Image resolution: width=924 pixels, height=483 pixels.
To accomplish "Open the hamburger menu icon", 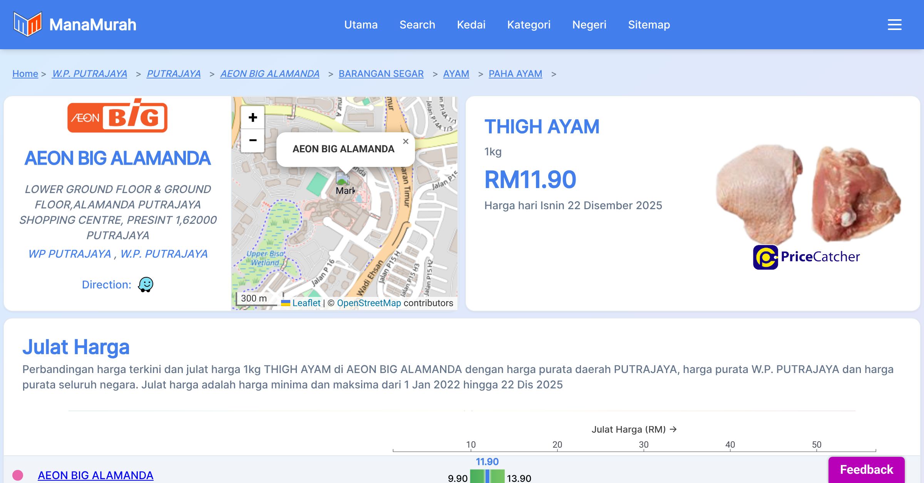I will (894, 25).
